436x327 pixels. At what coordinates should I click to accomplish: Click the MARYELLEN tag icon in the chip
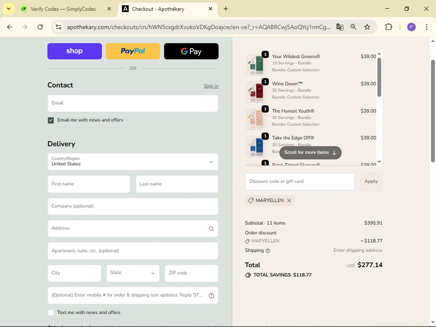pyautogui.click(x=251, y=200)
